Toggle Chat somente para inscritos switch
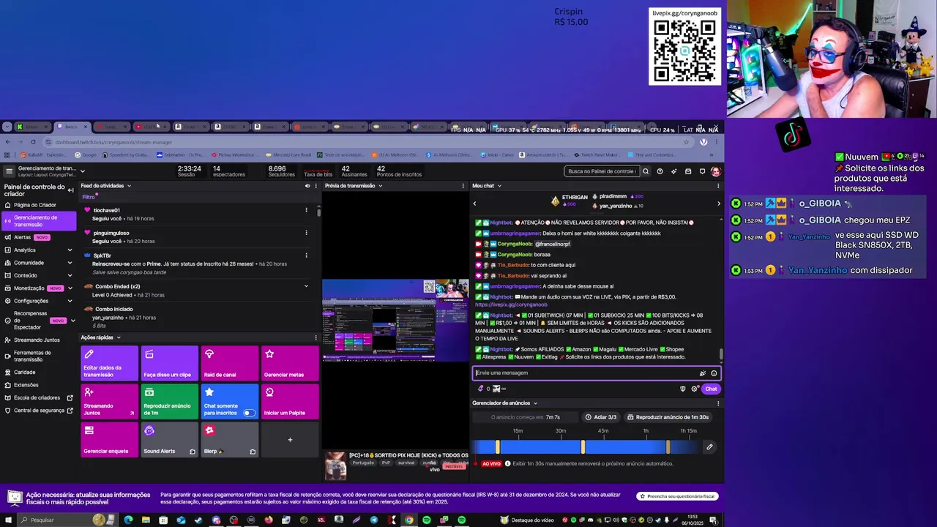The width and height of the screenshot is (937, 527). pos(249,413)
